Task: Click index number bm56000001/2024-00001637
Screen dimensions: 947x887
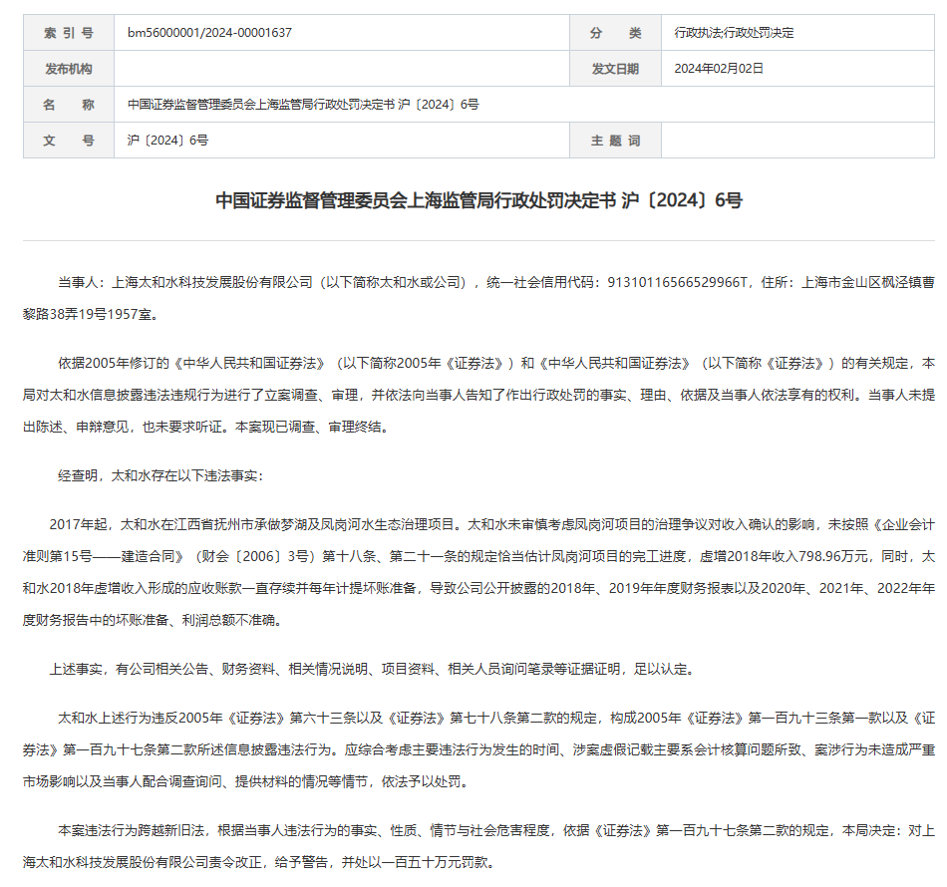Action: click(x=209, y=33)
